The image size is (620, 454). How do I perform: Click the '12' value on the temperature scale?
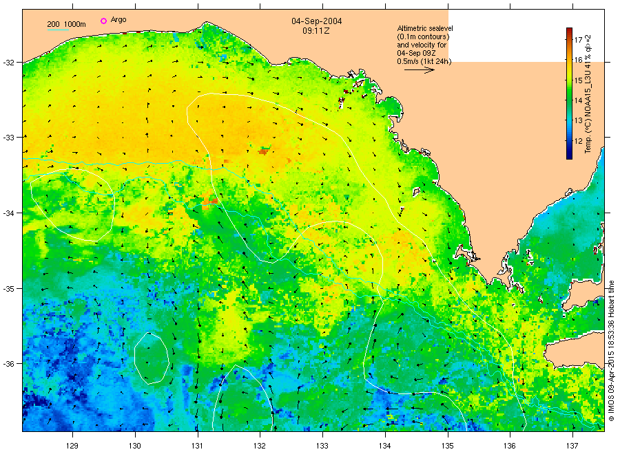578,141
